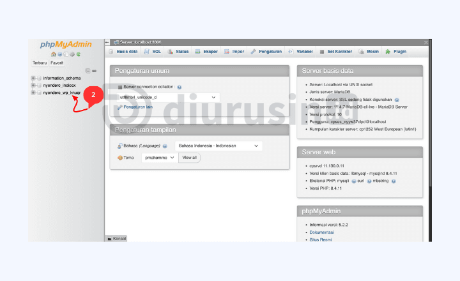Click Server: localhost:3306 breadcrumb link
Image resolution: width=460 pixels, height=281 pixels.
[140, 42]
